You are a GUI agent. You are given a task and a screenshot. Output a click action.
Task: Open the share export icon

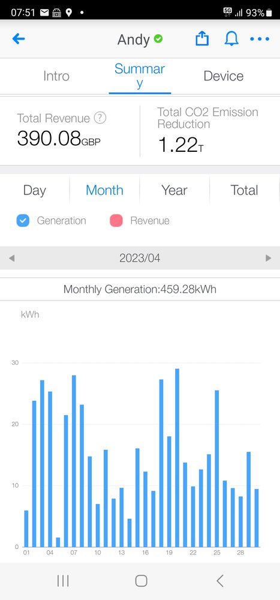pyautogui.click(x=202, y=38)
